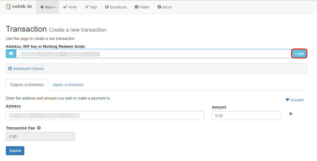Click the Transaction Fee help icon
The width and height of the screenshot is (317, 161).
coord(39,128)
